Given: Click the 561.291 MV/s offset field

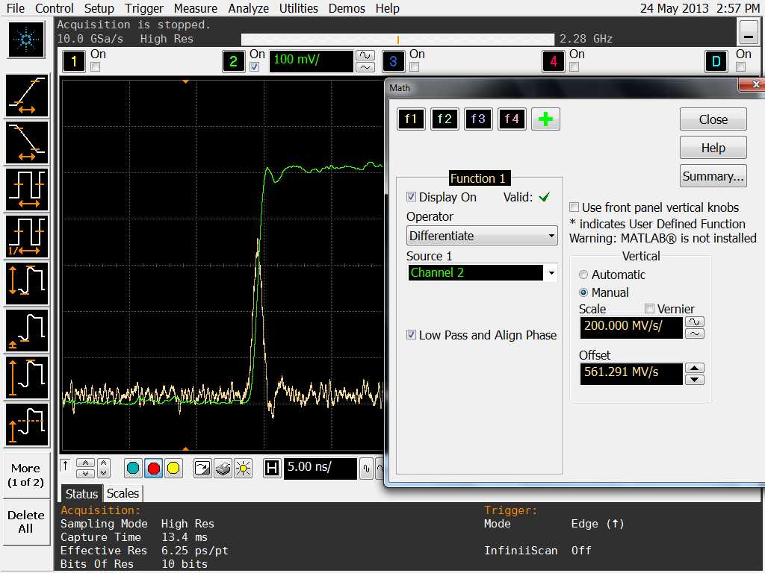Looking at the screenshot, I should [x=631, y=374].
